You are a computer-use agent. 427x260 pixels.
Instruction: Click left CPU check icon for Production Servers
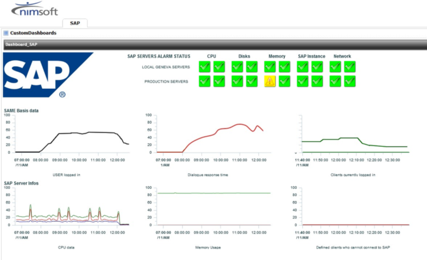pyautogui.click(x=205, y=81)
